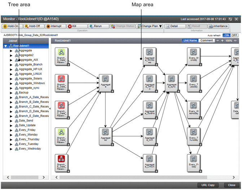Click the Kill button
Image resolution: width=242 pixels, height=190 pixels.
77,26
